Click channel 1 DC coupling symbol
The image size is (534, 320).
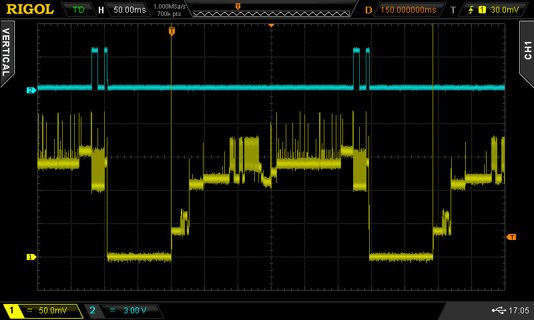[29, 310]
